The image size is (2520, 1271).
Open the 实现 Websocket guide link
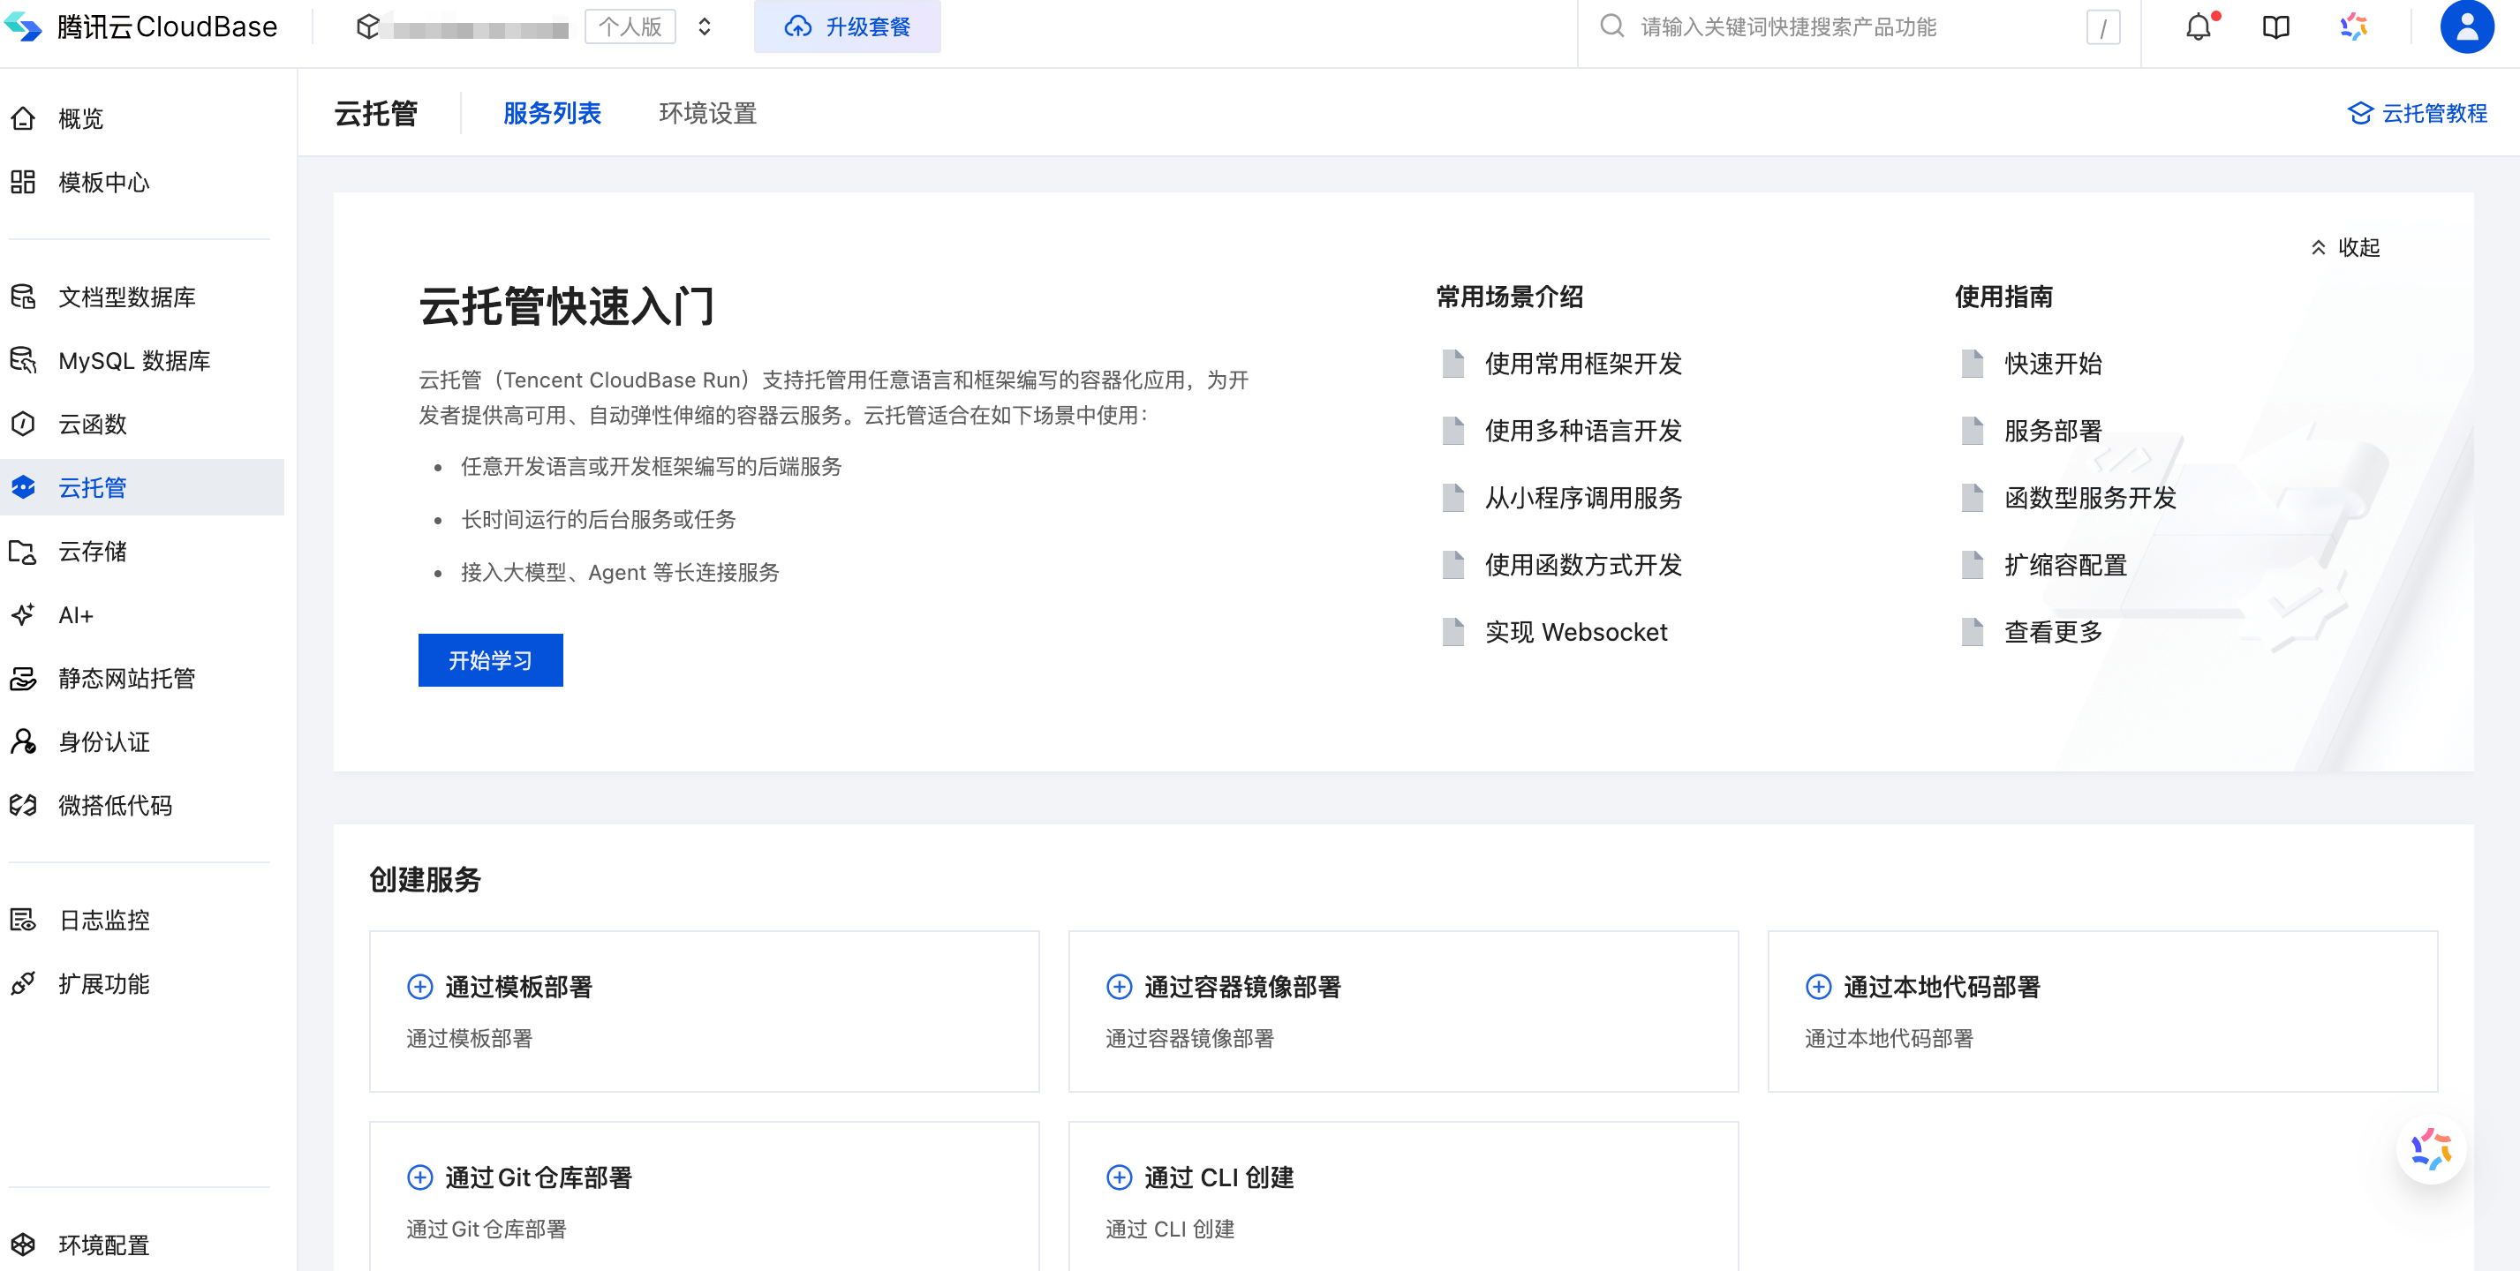pos(1575,633)
